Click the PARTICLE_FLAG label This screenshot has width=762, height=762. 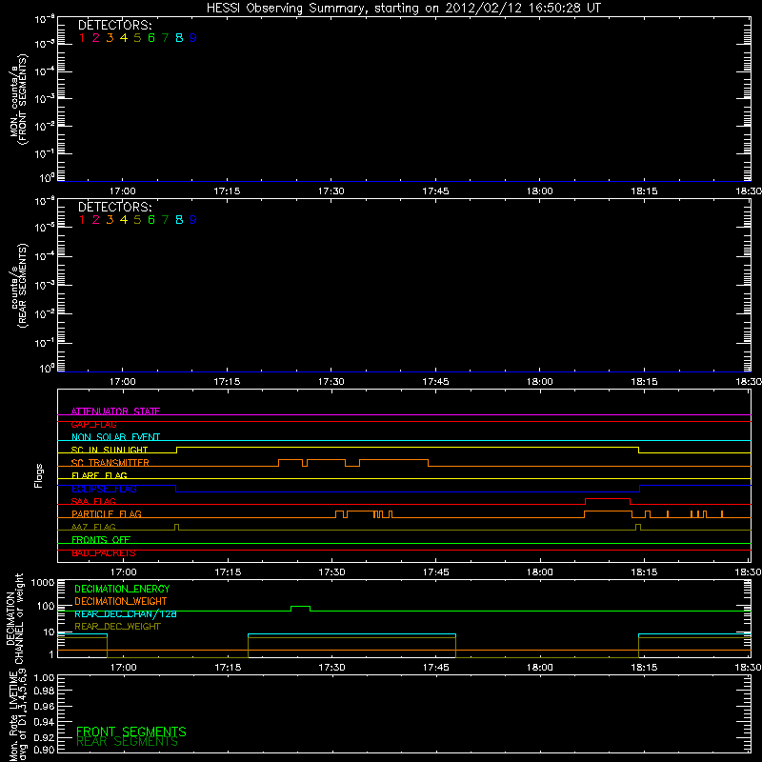(x=107, y=514)
